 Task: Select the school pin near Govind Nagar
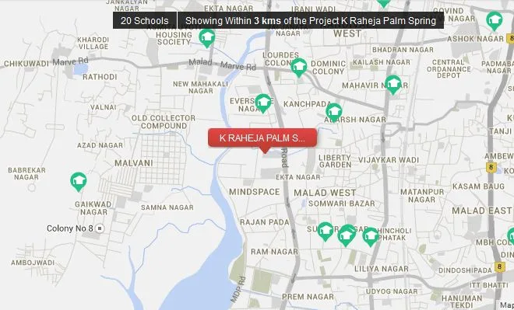point(494,21)
